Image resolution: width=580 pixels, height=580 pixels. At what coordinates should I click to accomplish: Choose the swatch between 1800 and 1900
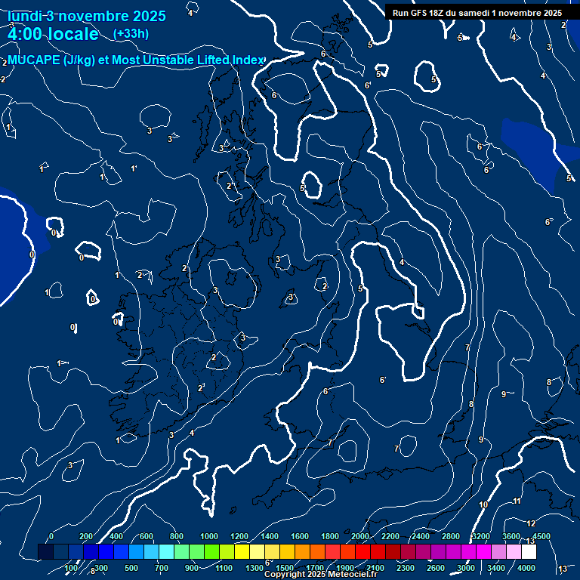[x=332, y=551]
